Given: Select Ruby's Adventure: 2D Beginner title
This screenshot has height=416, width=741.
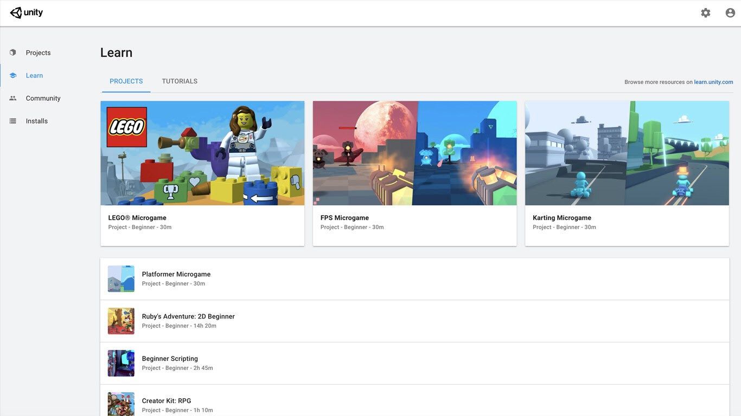Looking at the screenshot, I should point(188,316).
